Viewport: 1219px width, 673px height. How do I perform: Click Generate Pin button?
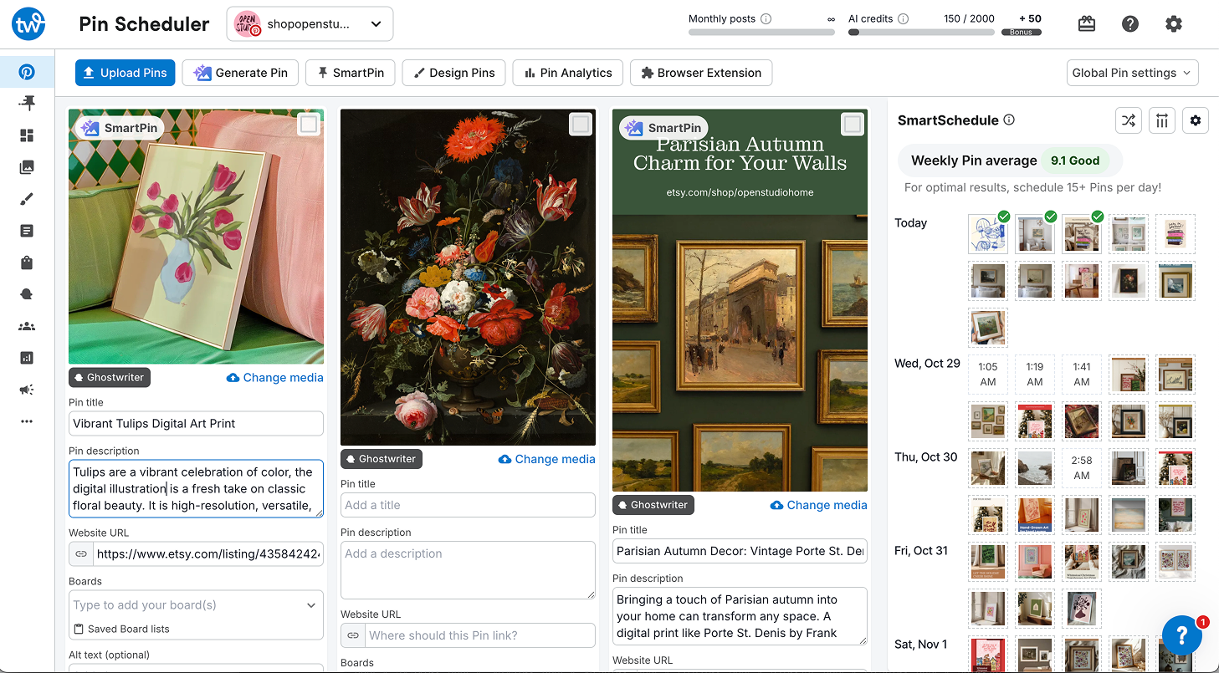(x=240, y=73)
